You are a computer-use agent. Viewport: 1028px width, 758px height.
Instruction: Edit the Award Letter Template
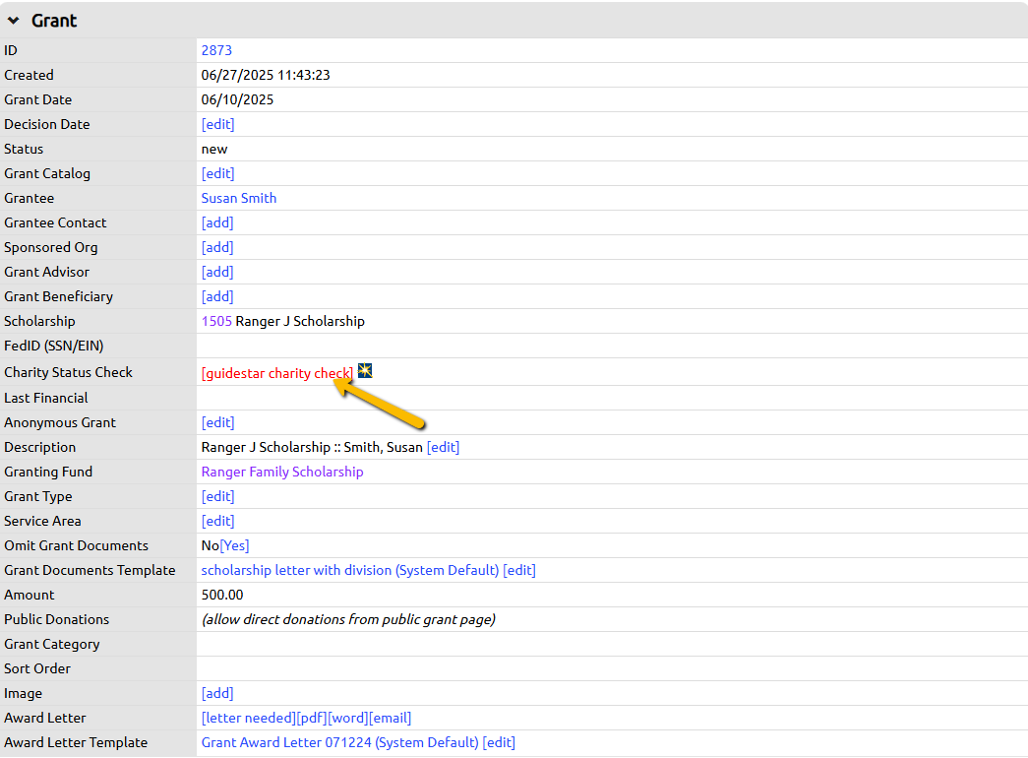499,742
